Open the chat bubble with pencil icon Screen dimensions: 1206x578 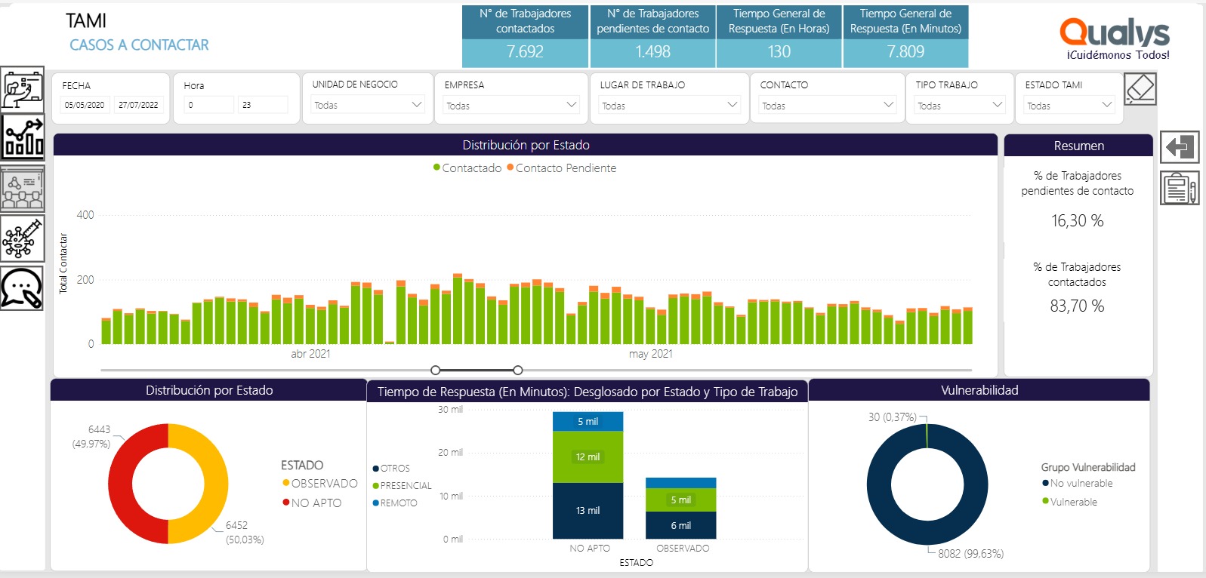(x=22, y=287)
